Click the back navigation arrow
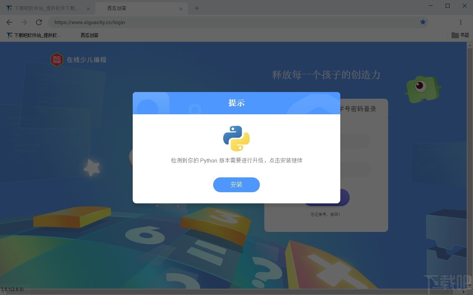Viewport: 473px width, 295px height. (9, 22)
